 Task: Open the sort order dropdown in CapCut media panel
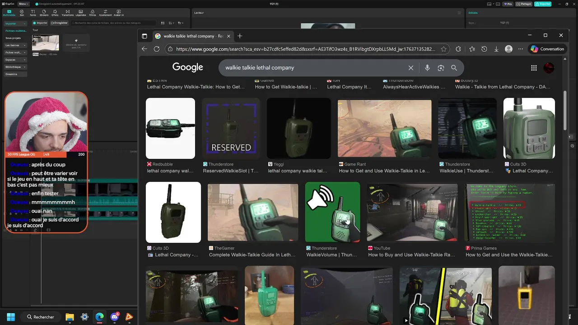click(172, 23)
